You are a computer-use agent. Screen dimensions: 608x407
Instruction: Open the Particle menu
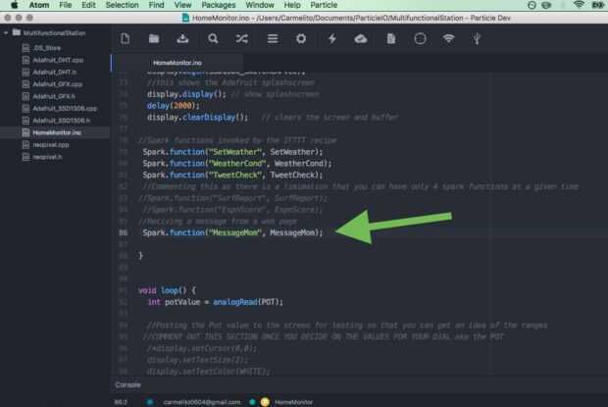pos(324,5)
